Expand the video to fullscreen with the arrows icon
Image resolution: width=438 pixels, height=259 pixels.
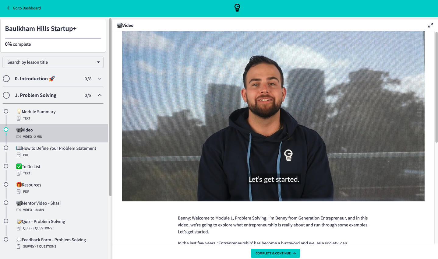(x=430, y=25)
